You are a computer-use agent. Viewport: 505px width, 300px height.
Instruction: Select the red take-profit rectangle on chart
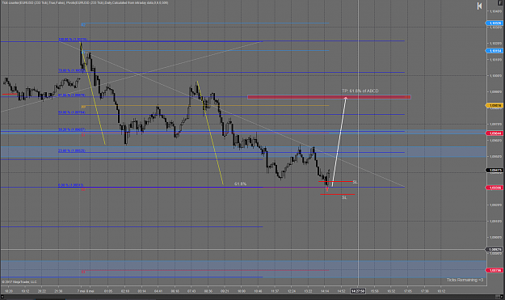[329, 97]
